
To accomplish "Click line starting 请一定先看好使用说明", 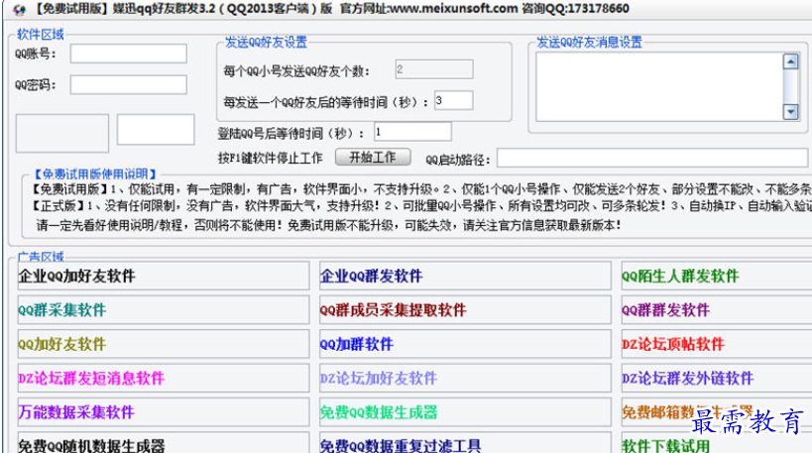I will [x=328, y=225].
